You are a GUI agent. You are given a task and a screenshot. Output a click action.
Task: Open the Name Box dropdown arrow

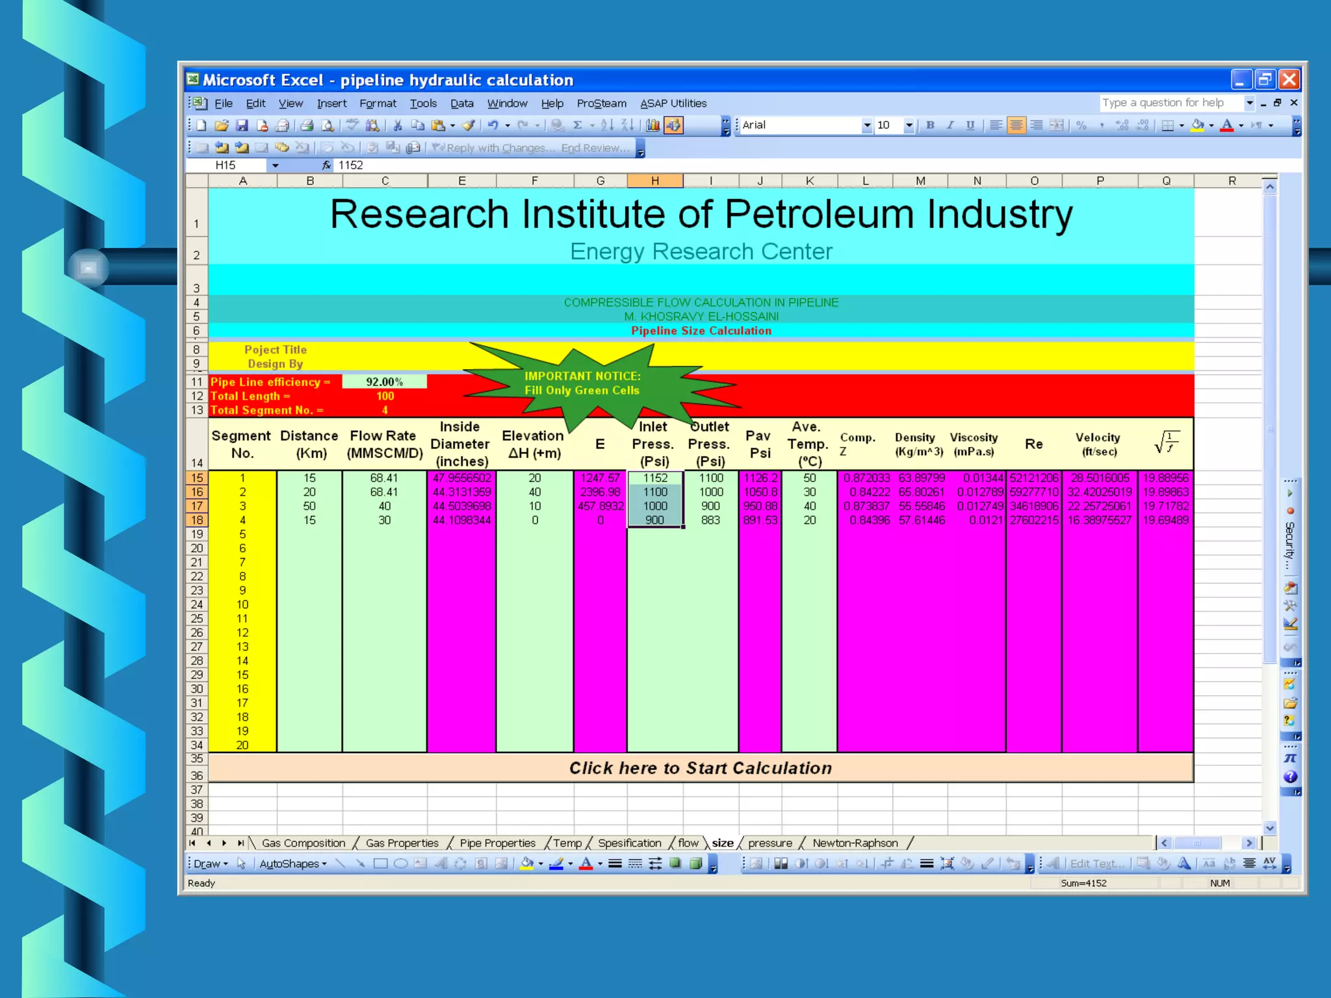(x=276, y=166)
